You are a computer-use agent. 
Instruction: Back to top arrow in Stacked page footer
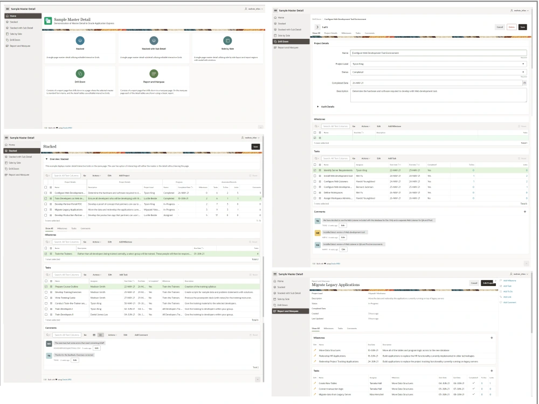pos(258,379)
